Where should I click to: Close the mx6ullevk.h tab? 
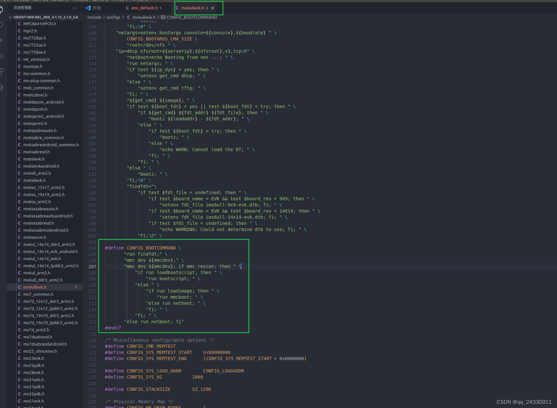pos(212,8)
